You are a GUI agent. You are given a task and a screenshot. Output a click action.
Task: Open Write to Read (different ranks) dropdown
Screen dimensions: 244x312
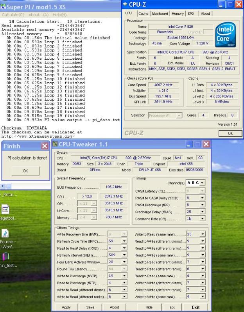(x=124, y=296)
